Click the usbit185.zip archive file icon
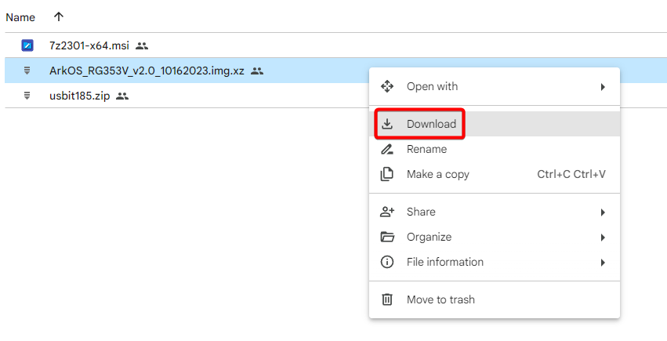 pos(27,96)
